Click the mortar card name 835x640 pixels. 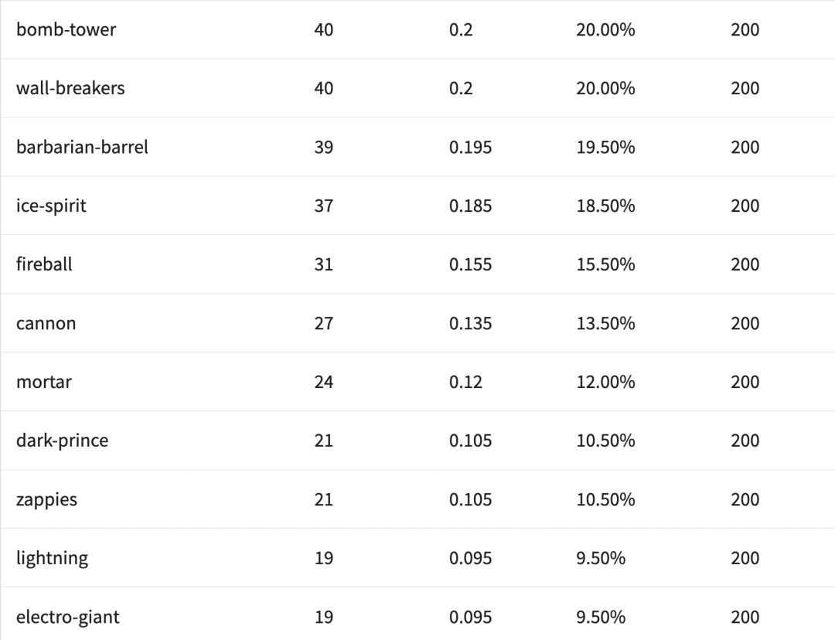click(44, 382)
